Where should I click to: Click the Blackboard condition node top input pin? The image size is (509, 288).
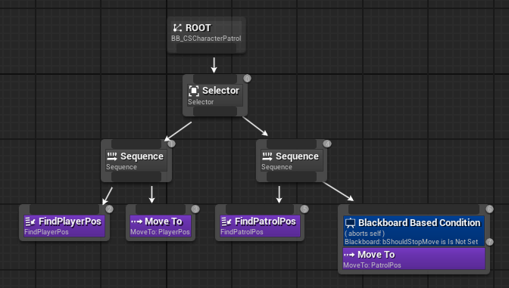(x=414, y=209)
